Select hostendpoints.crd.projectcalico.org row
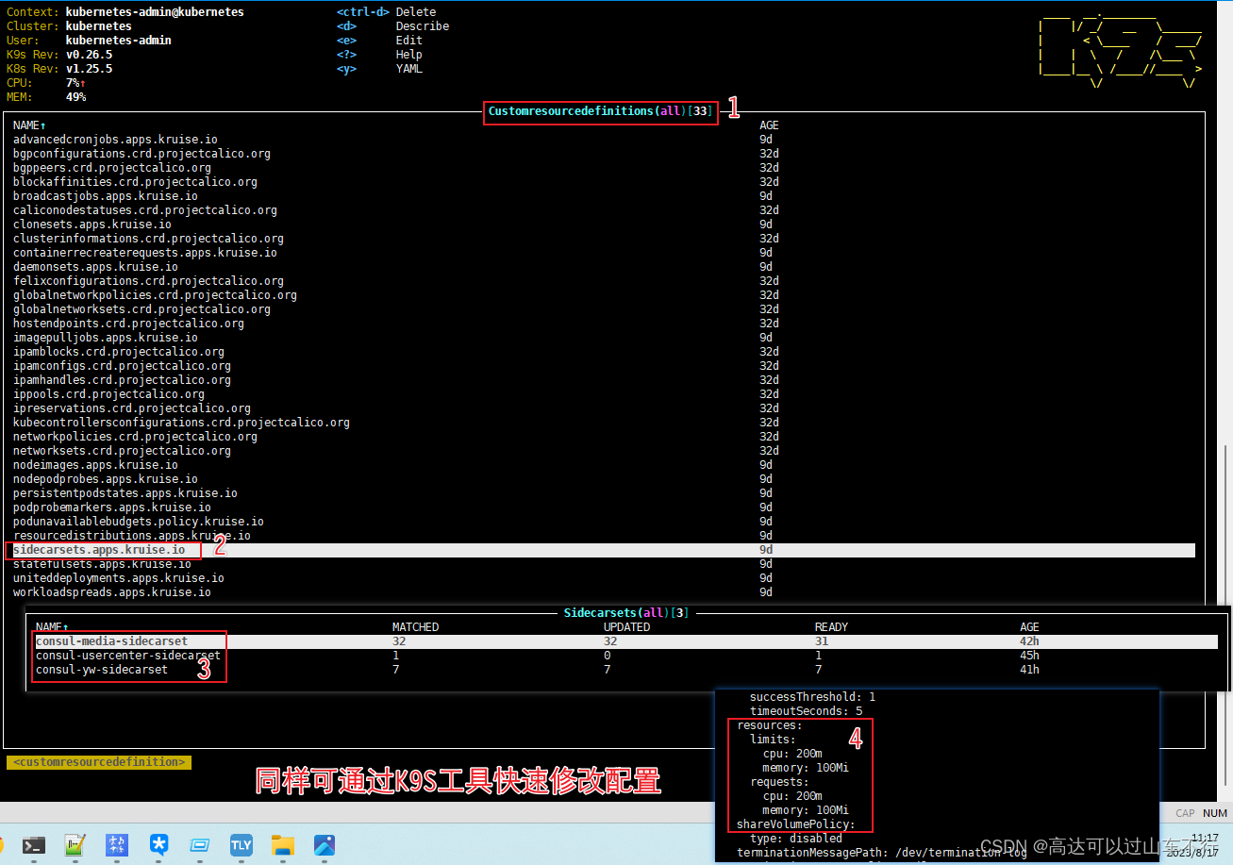 604,324
